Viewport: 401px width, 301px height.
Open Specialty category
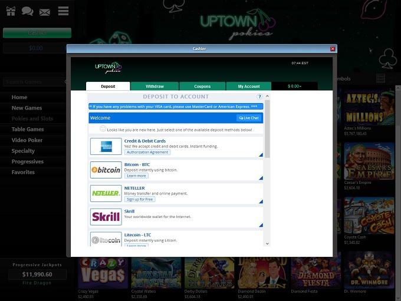(23, 151)
